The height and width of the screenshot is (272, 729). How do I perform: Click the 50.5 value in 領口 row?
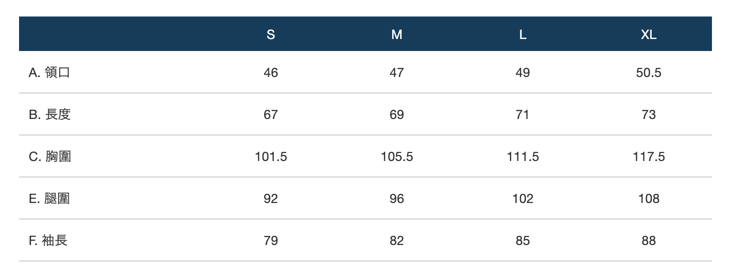coord(648,72)
